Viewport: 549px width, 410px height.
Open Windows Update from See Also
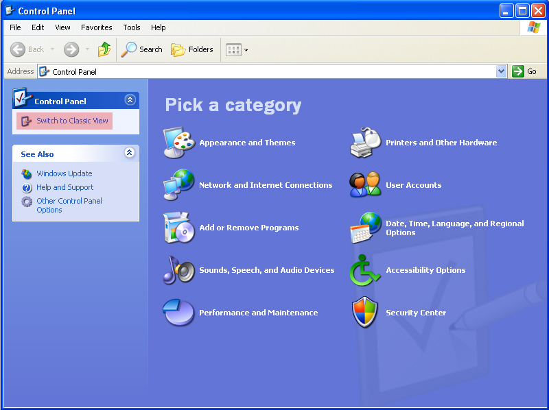pyautogui.click(x=64, y=173)
